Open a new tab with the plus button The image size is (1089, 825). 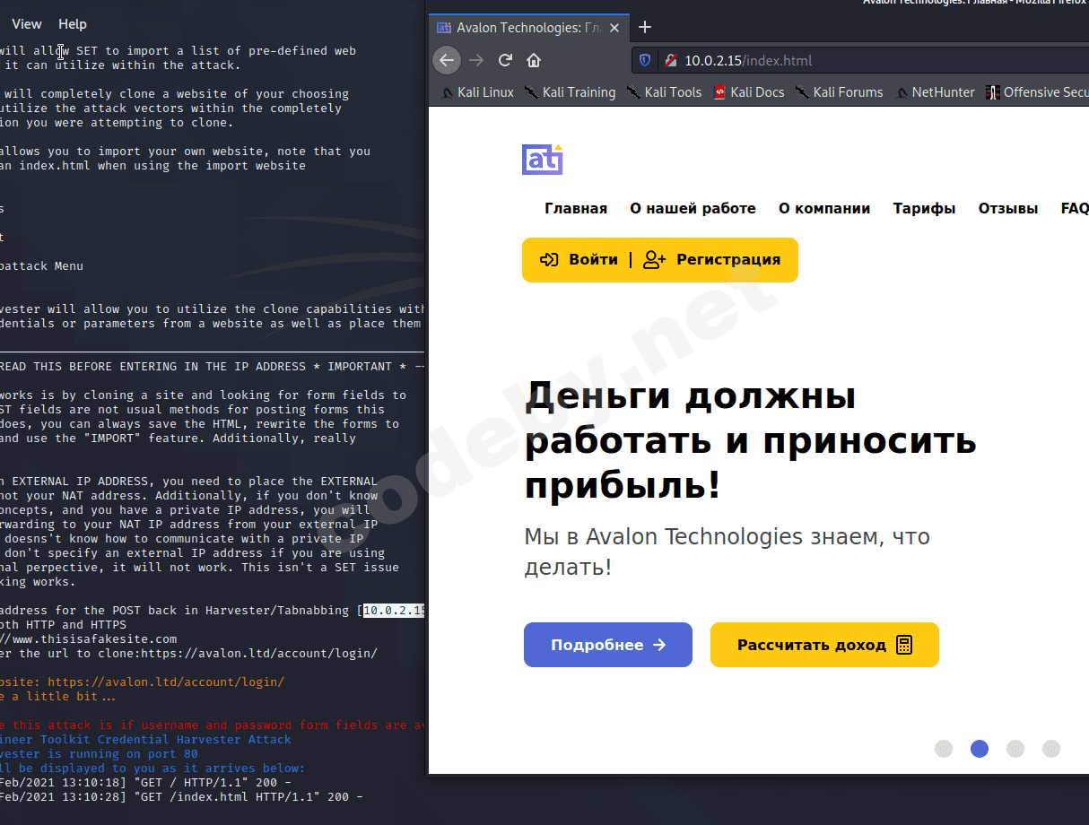[645, 27]
